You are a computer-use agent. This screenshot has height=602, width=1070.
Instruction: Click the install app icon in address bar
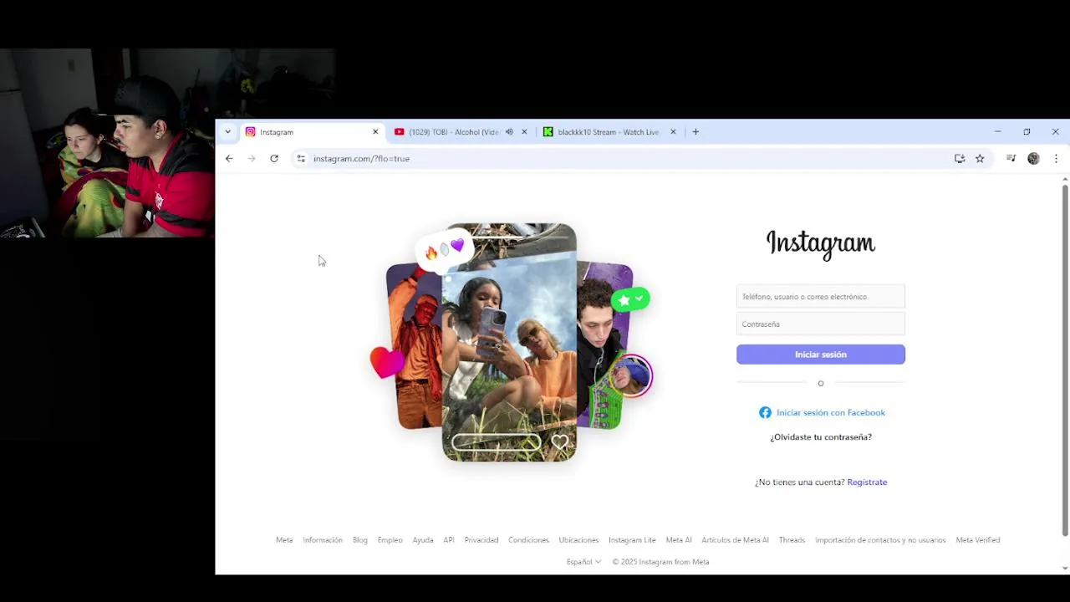click(x=960, y=158)
